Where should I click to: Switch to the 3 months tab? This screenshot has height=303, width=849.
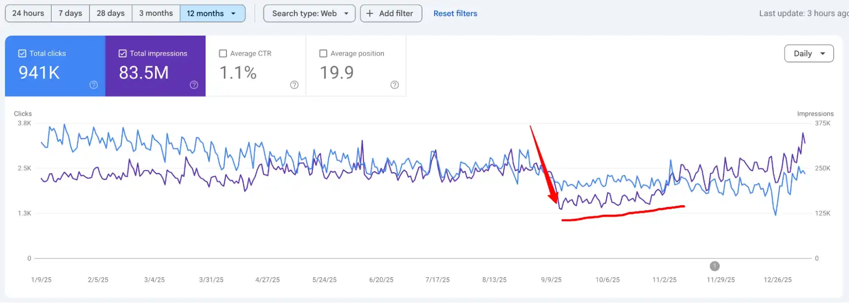click(156, 13)
